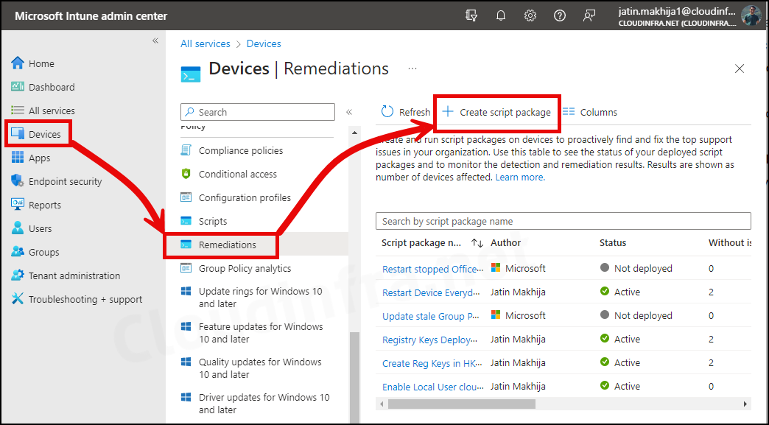The image size is (769, 425).
Task: Open the account profile picture
Action: tap(751, 15)
